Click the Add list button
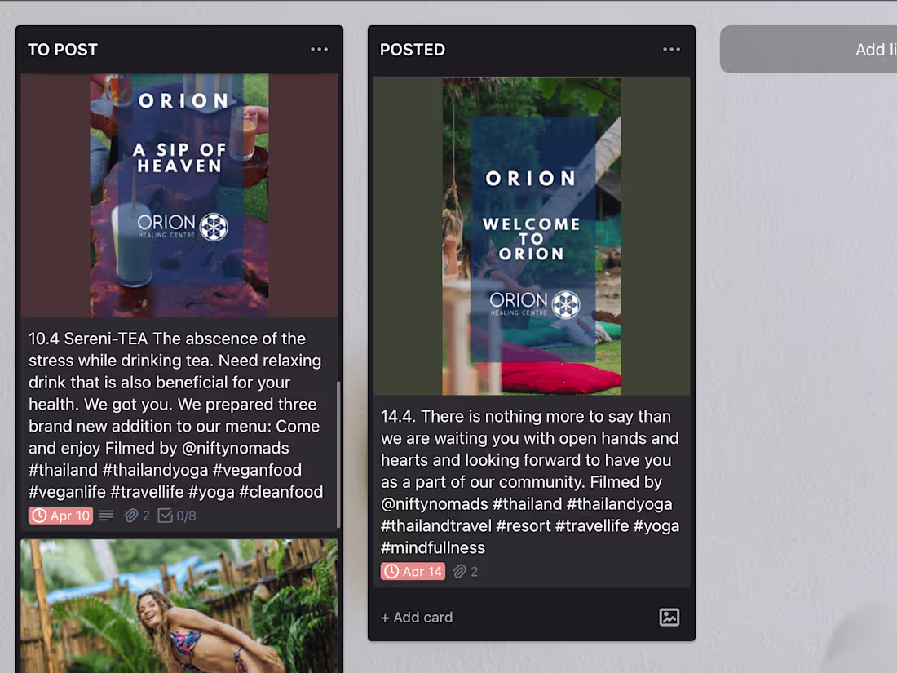This screenshot has height=673, width=897. [808, 49]
